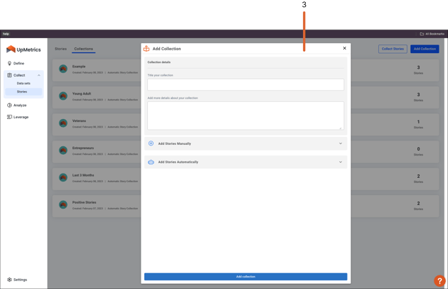The height and width of the screenshot is (289, 448).
Task: Click the Analyze sidebar icon
Action: coord(9,105)
